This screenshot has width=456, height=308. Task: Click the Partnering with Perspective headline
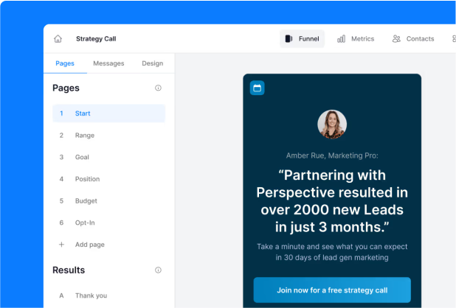click(332, 201)
